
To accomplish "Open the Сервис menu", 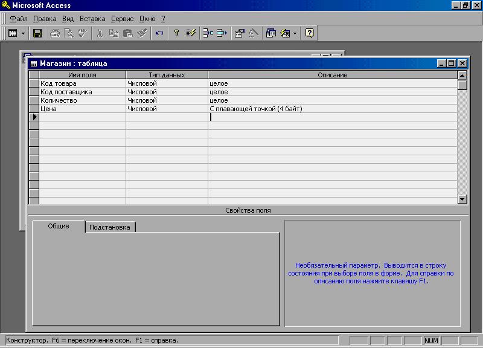I will (122, 19).
